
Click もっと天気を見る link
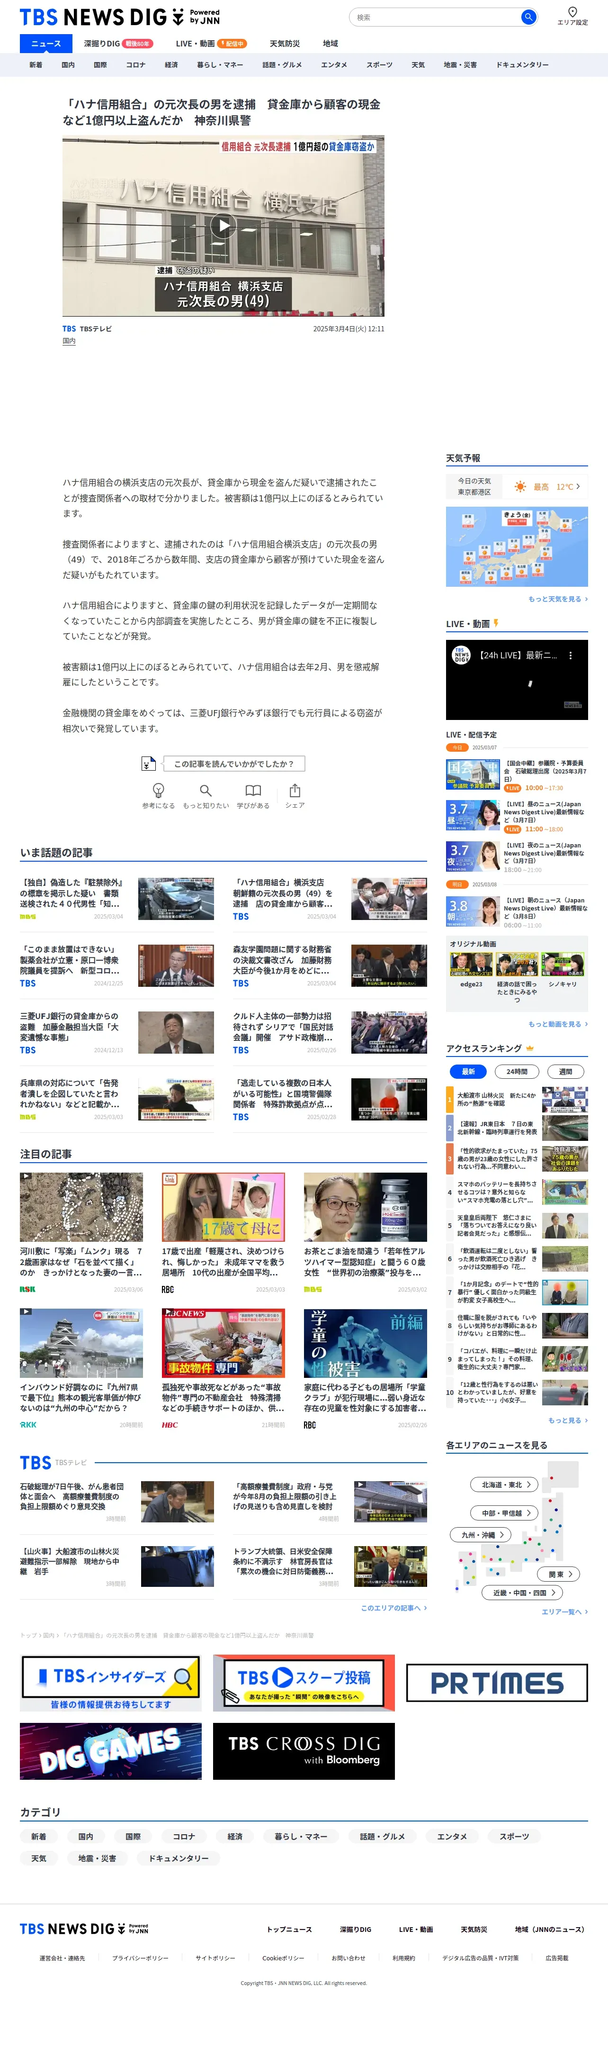pyautogui.click(x=558, y=599)
